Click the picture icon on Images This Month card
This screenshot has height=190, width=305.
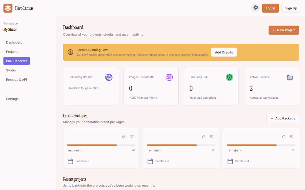pos(169,77)
